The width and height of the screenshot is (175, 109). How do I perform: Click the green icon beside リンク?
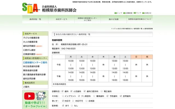tap(135, 13)
